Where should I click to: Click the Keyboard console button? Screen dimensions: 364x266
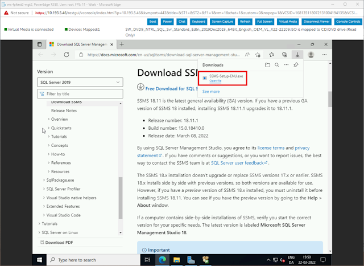198,22
